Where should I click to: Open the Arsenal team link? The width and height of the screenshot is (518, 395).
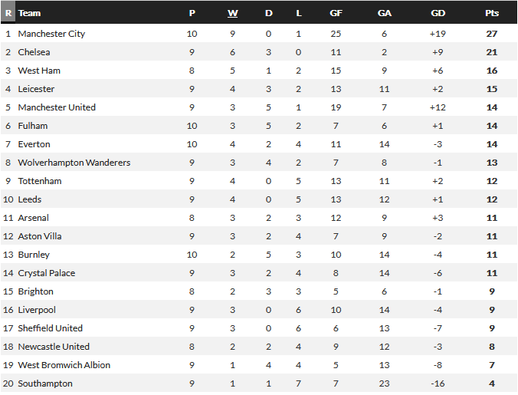34,218
